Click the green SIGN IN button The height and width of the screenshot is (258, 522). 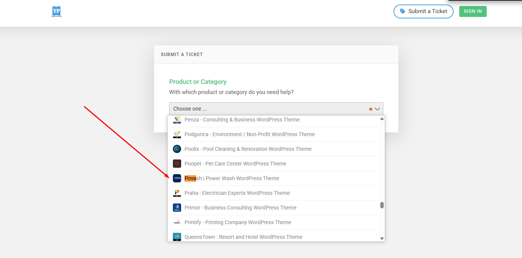pos(473,11)
